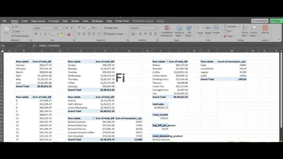Open Find & Select menu
The height and width of the screenshot is (159, 283).
[x=254, y=31]
